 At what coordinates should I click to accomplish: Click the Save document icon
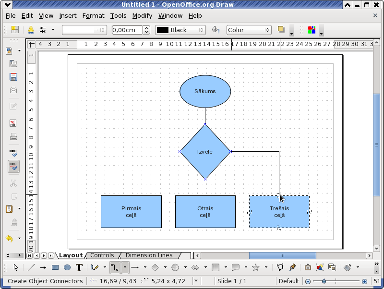coord(13,77)
